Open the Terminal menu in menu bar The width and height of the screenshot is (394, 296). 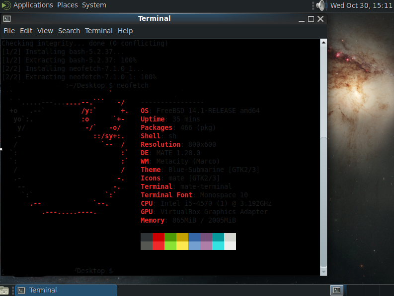click(x=98, y=31)
